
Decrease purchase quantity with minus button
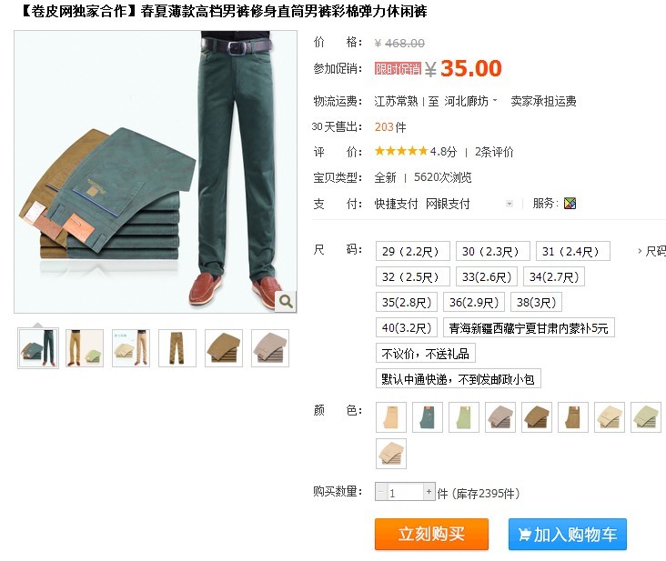pos(381,492)
